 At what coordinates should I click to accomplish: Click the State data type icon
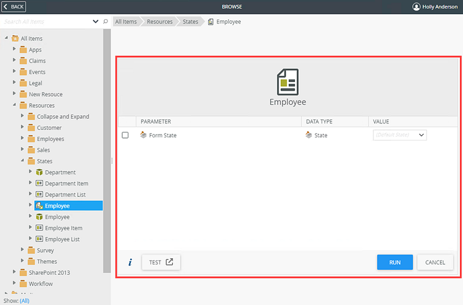coord(309,135)
